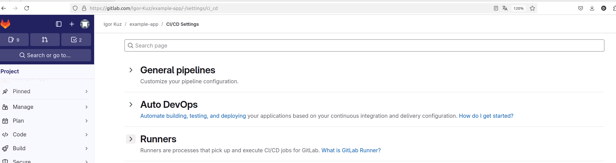The height and width of the screenshot is (163, 616).
Task: Expand the Runners section
Action: coord(131,139)
